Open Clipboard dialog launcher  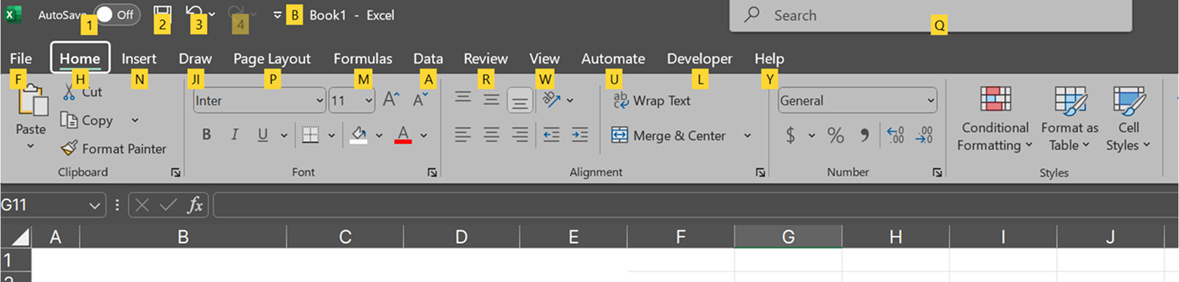(x=175, y=172)
